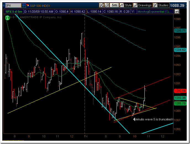Open the symbol dropdown arrow next to SPX
Viewport: 190px width, 144px height.
(x=23, y=5)
